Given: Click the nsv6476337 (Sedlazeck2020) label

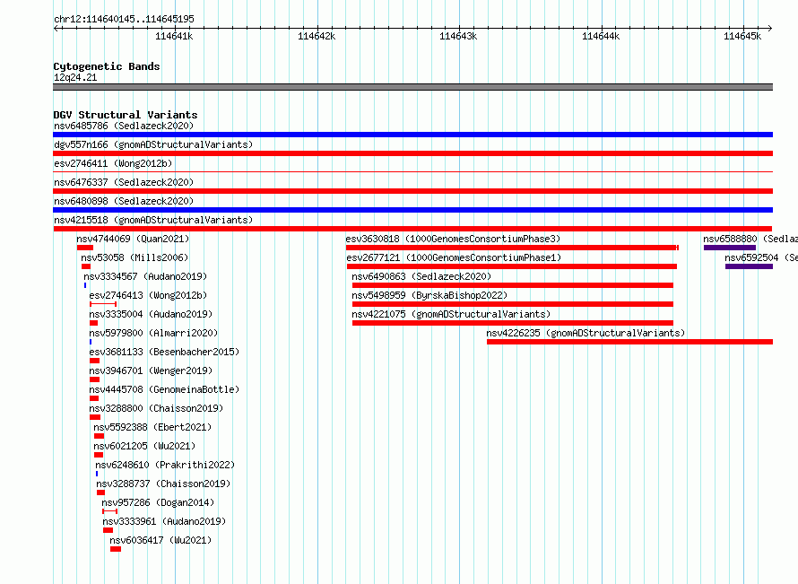Looking at the screenshot, I should coord(124,182).
